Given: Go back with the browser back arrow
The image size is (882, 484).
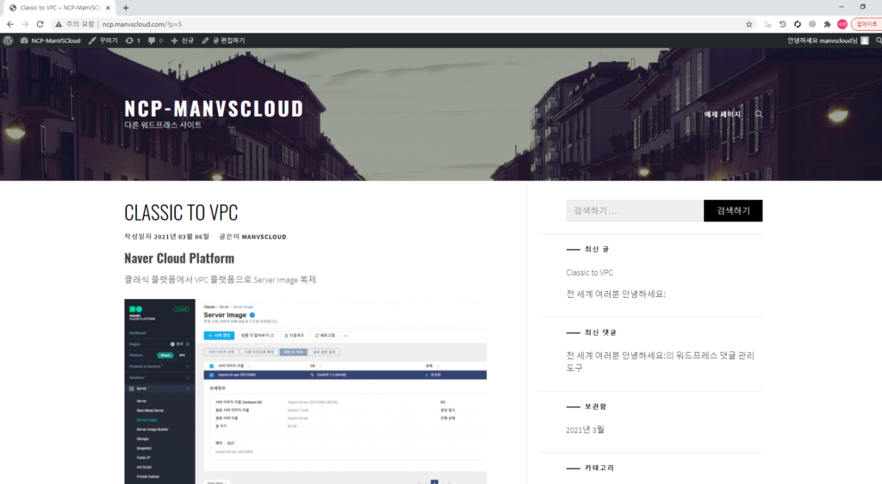Looking at the screenshot, I should pos(10,24).
